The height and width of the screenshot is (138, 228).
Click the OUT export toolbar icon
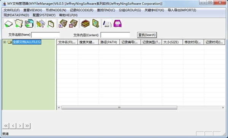tap(107, 24)
